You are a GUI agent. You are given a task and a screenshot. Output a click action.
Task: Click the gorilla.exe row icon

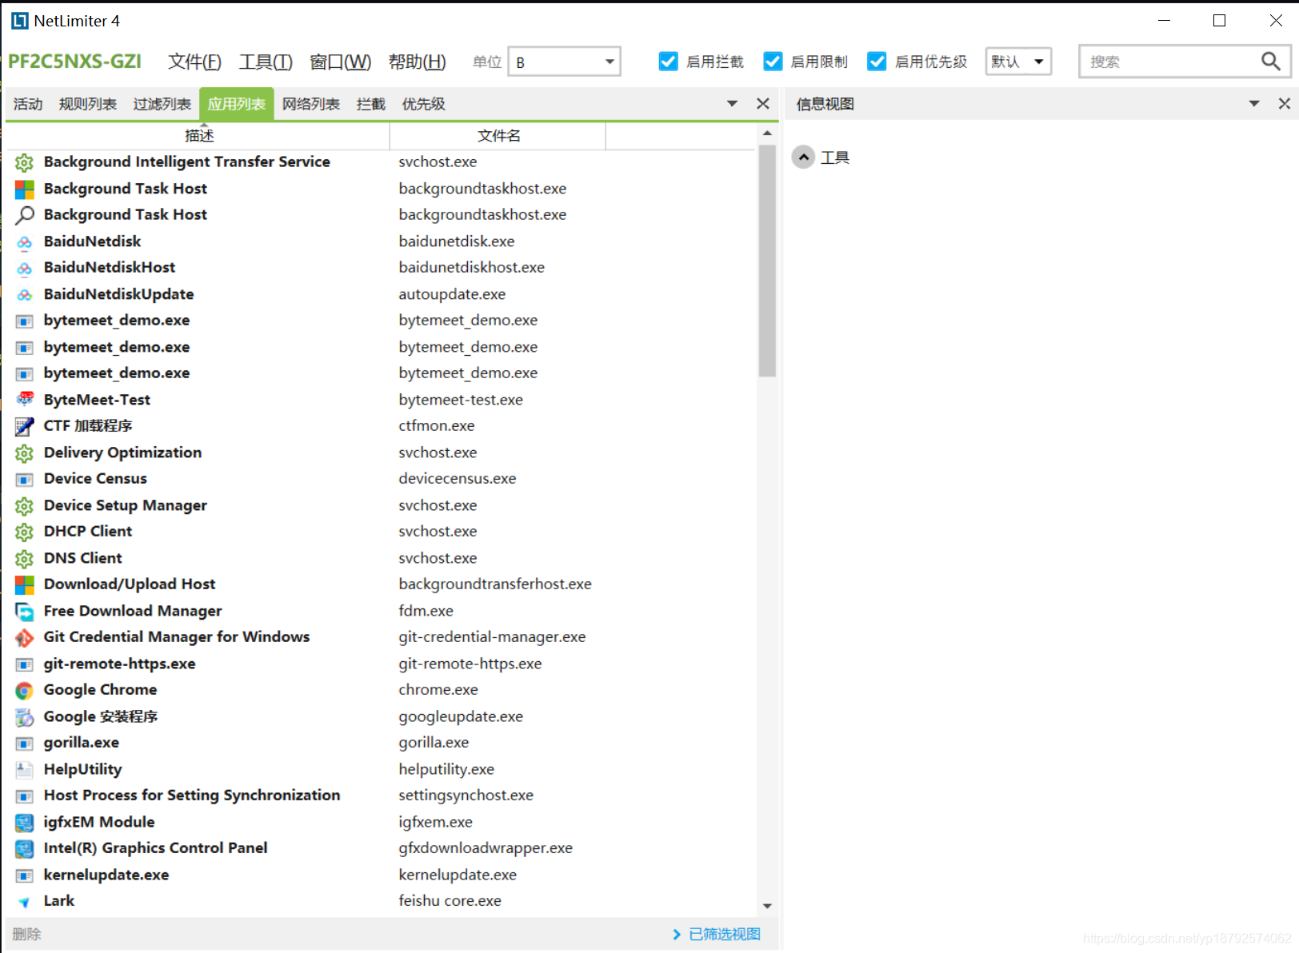[25, 744]
